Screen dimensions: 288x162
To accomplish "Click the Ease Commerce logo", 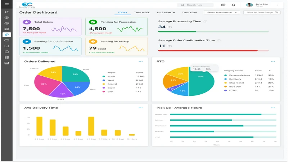I will tap(27, 5).
